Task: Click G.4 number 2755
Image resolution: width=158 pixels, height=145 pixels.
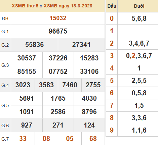Action: [93, 85]
